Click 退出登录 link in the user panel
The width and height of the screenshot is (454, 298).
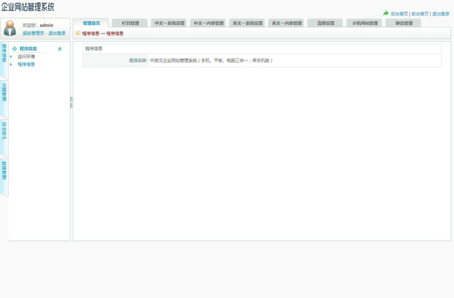[x=57, y=33]
